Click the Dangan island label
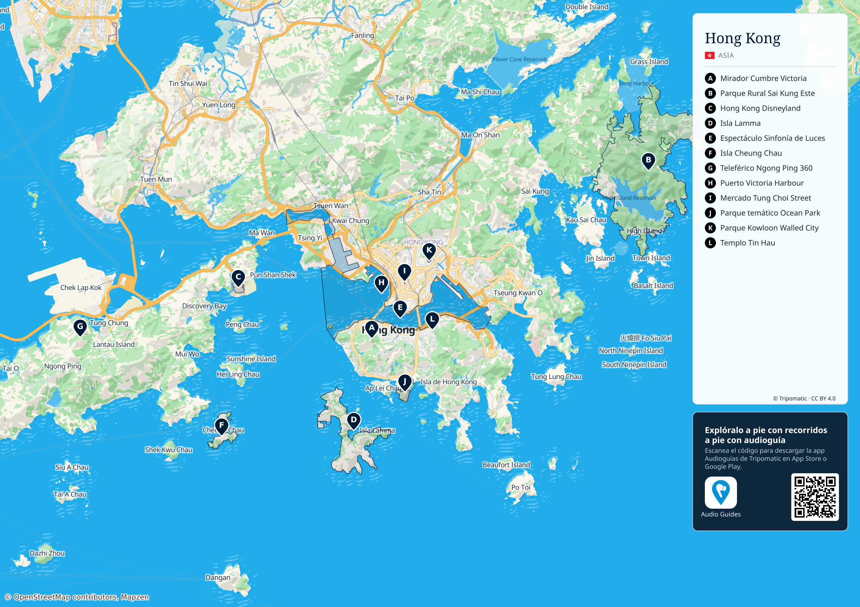The image size is (860, 607). coord(217,578)
